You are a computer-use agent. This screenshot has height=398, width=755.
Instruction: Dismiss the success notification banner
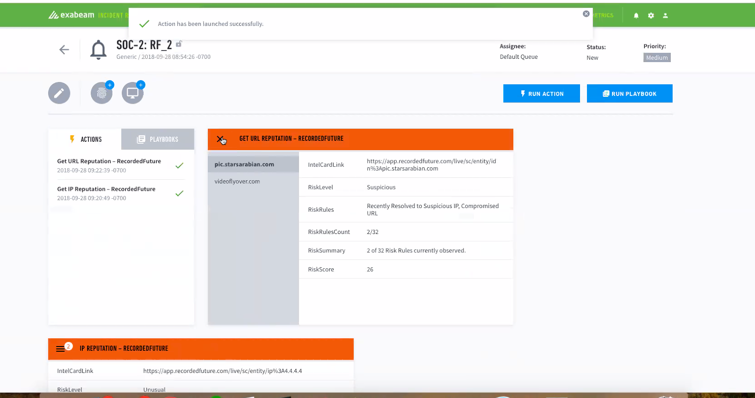[x=586, y=14]
